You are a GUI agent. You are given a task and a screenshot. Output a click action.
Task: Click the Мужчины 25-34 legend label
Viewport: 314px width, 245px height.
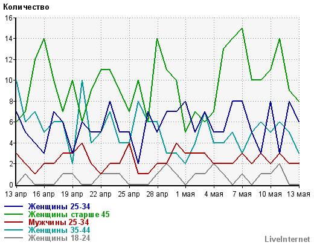(59, 222)
